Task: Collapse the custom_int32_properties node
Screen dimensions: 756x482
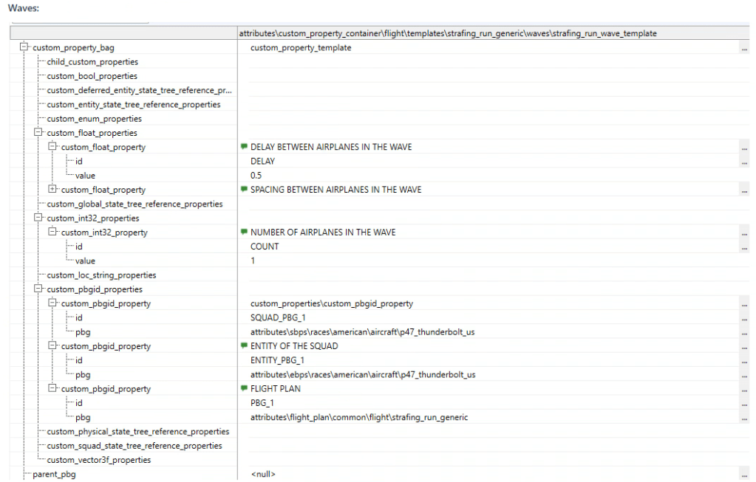Action: click(x=38, y=218)
